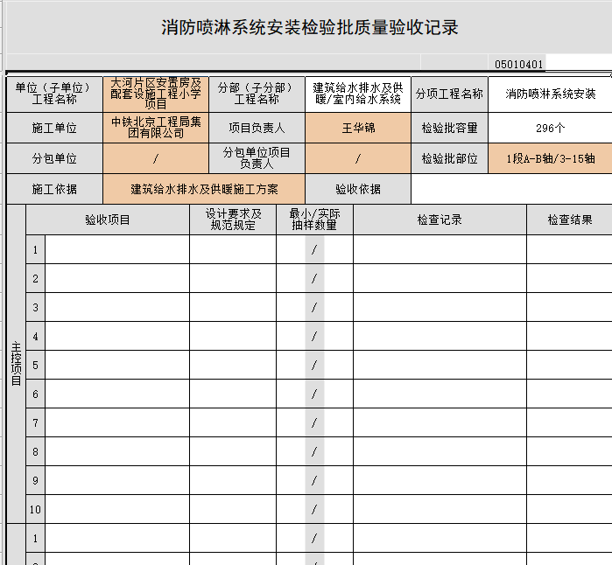Click the 检验批容量 label cell
This screenshot has height=565, width=612.
(449, 128)
